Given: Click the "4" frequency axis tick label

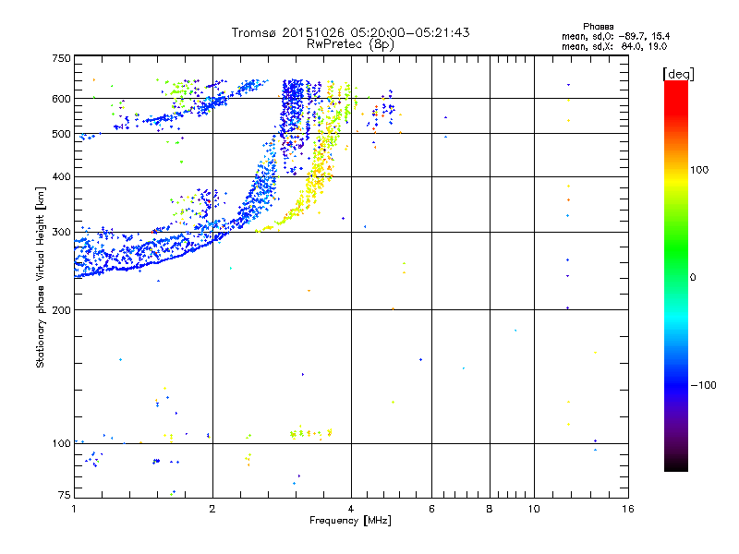Looking at the screenshot, I should click(x=351, y=509).
